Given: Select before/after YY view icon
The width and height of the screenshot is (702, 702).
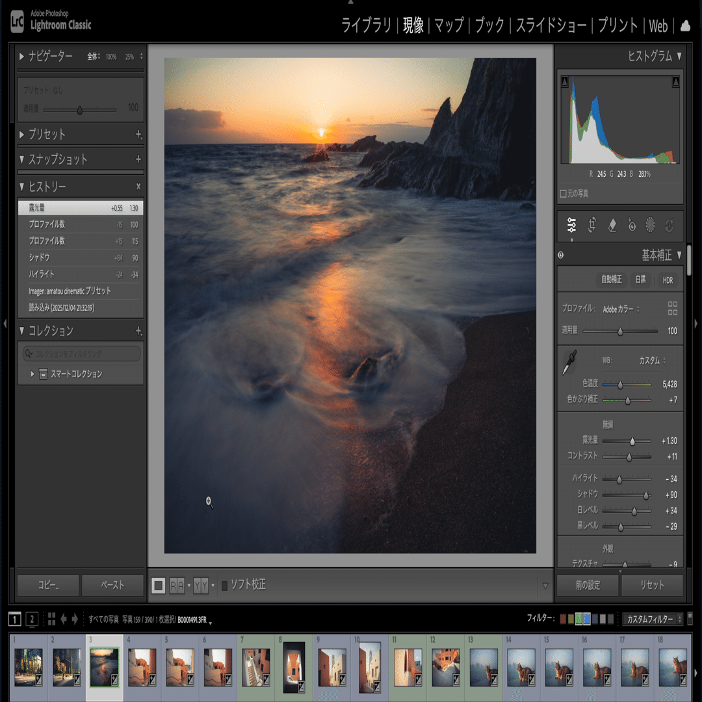Looking at the screenshot, I should click(x=201, y=585).
